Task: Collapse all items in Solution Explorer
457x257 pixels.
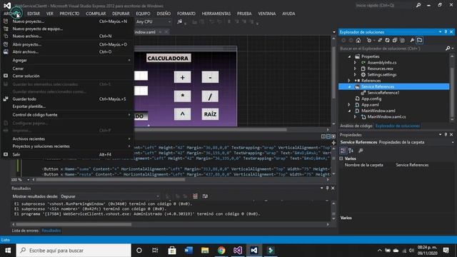Action: click(x=395, y=40)
